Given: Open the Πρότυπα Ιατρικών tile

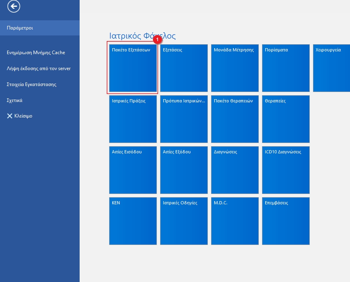Looking at the screenshot, I should (184, 119).
